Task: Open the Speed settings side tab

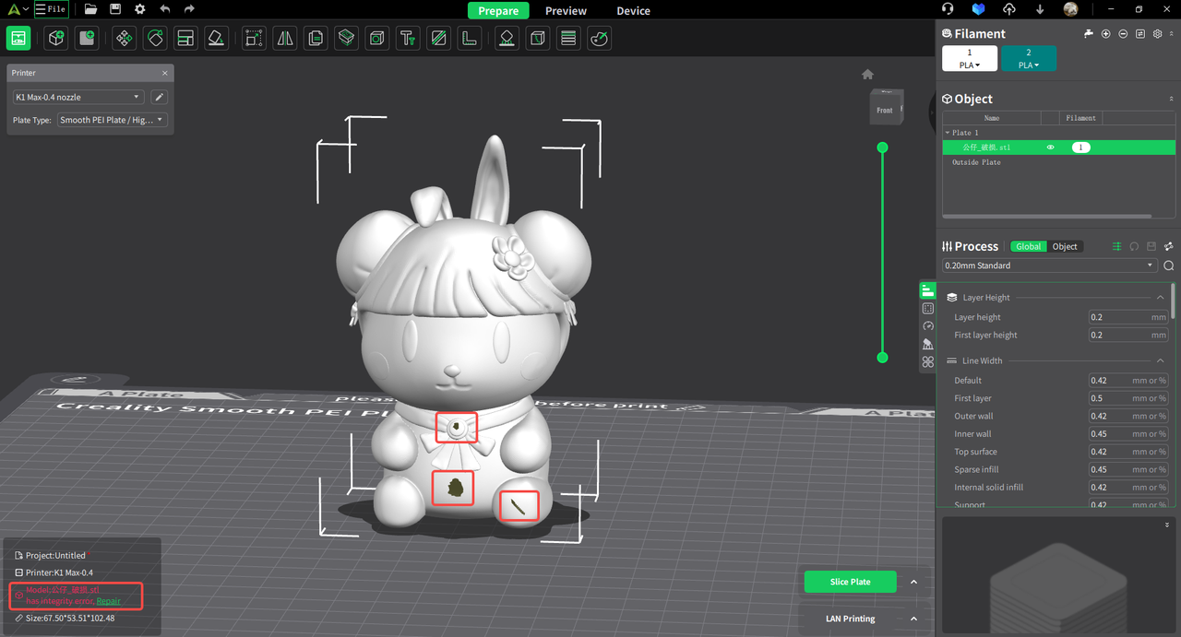Action: click(x=928, y=326)
